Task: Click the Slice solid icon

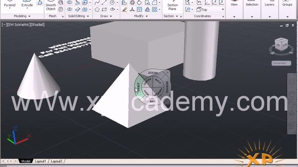Action: pyautogui.click(x=77, y=2)
